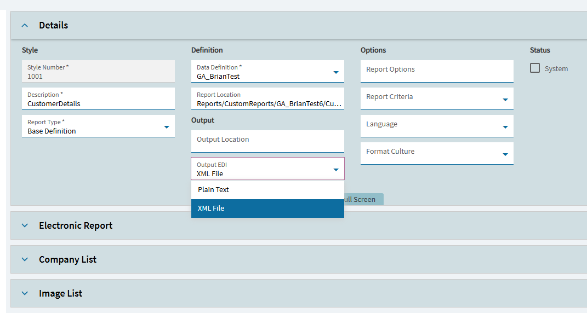The width and height of the screenshot is (587, 313).
Task: Collapse the Details section chevron
Action: pyautogui.click(x=25, y=26)
